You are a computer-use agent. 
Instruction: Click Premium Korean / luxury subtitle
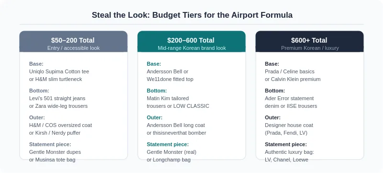pyautogui.click(x=310, y=48)
